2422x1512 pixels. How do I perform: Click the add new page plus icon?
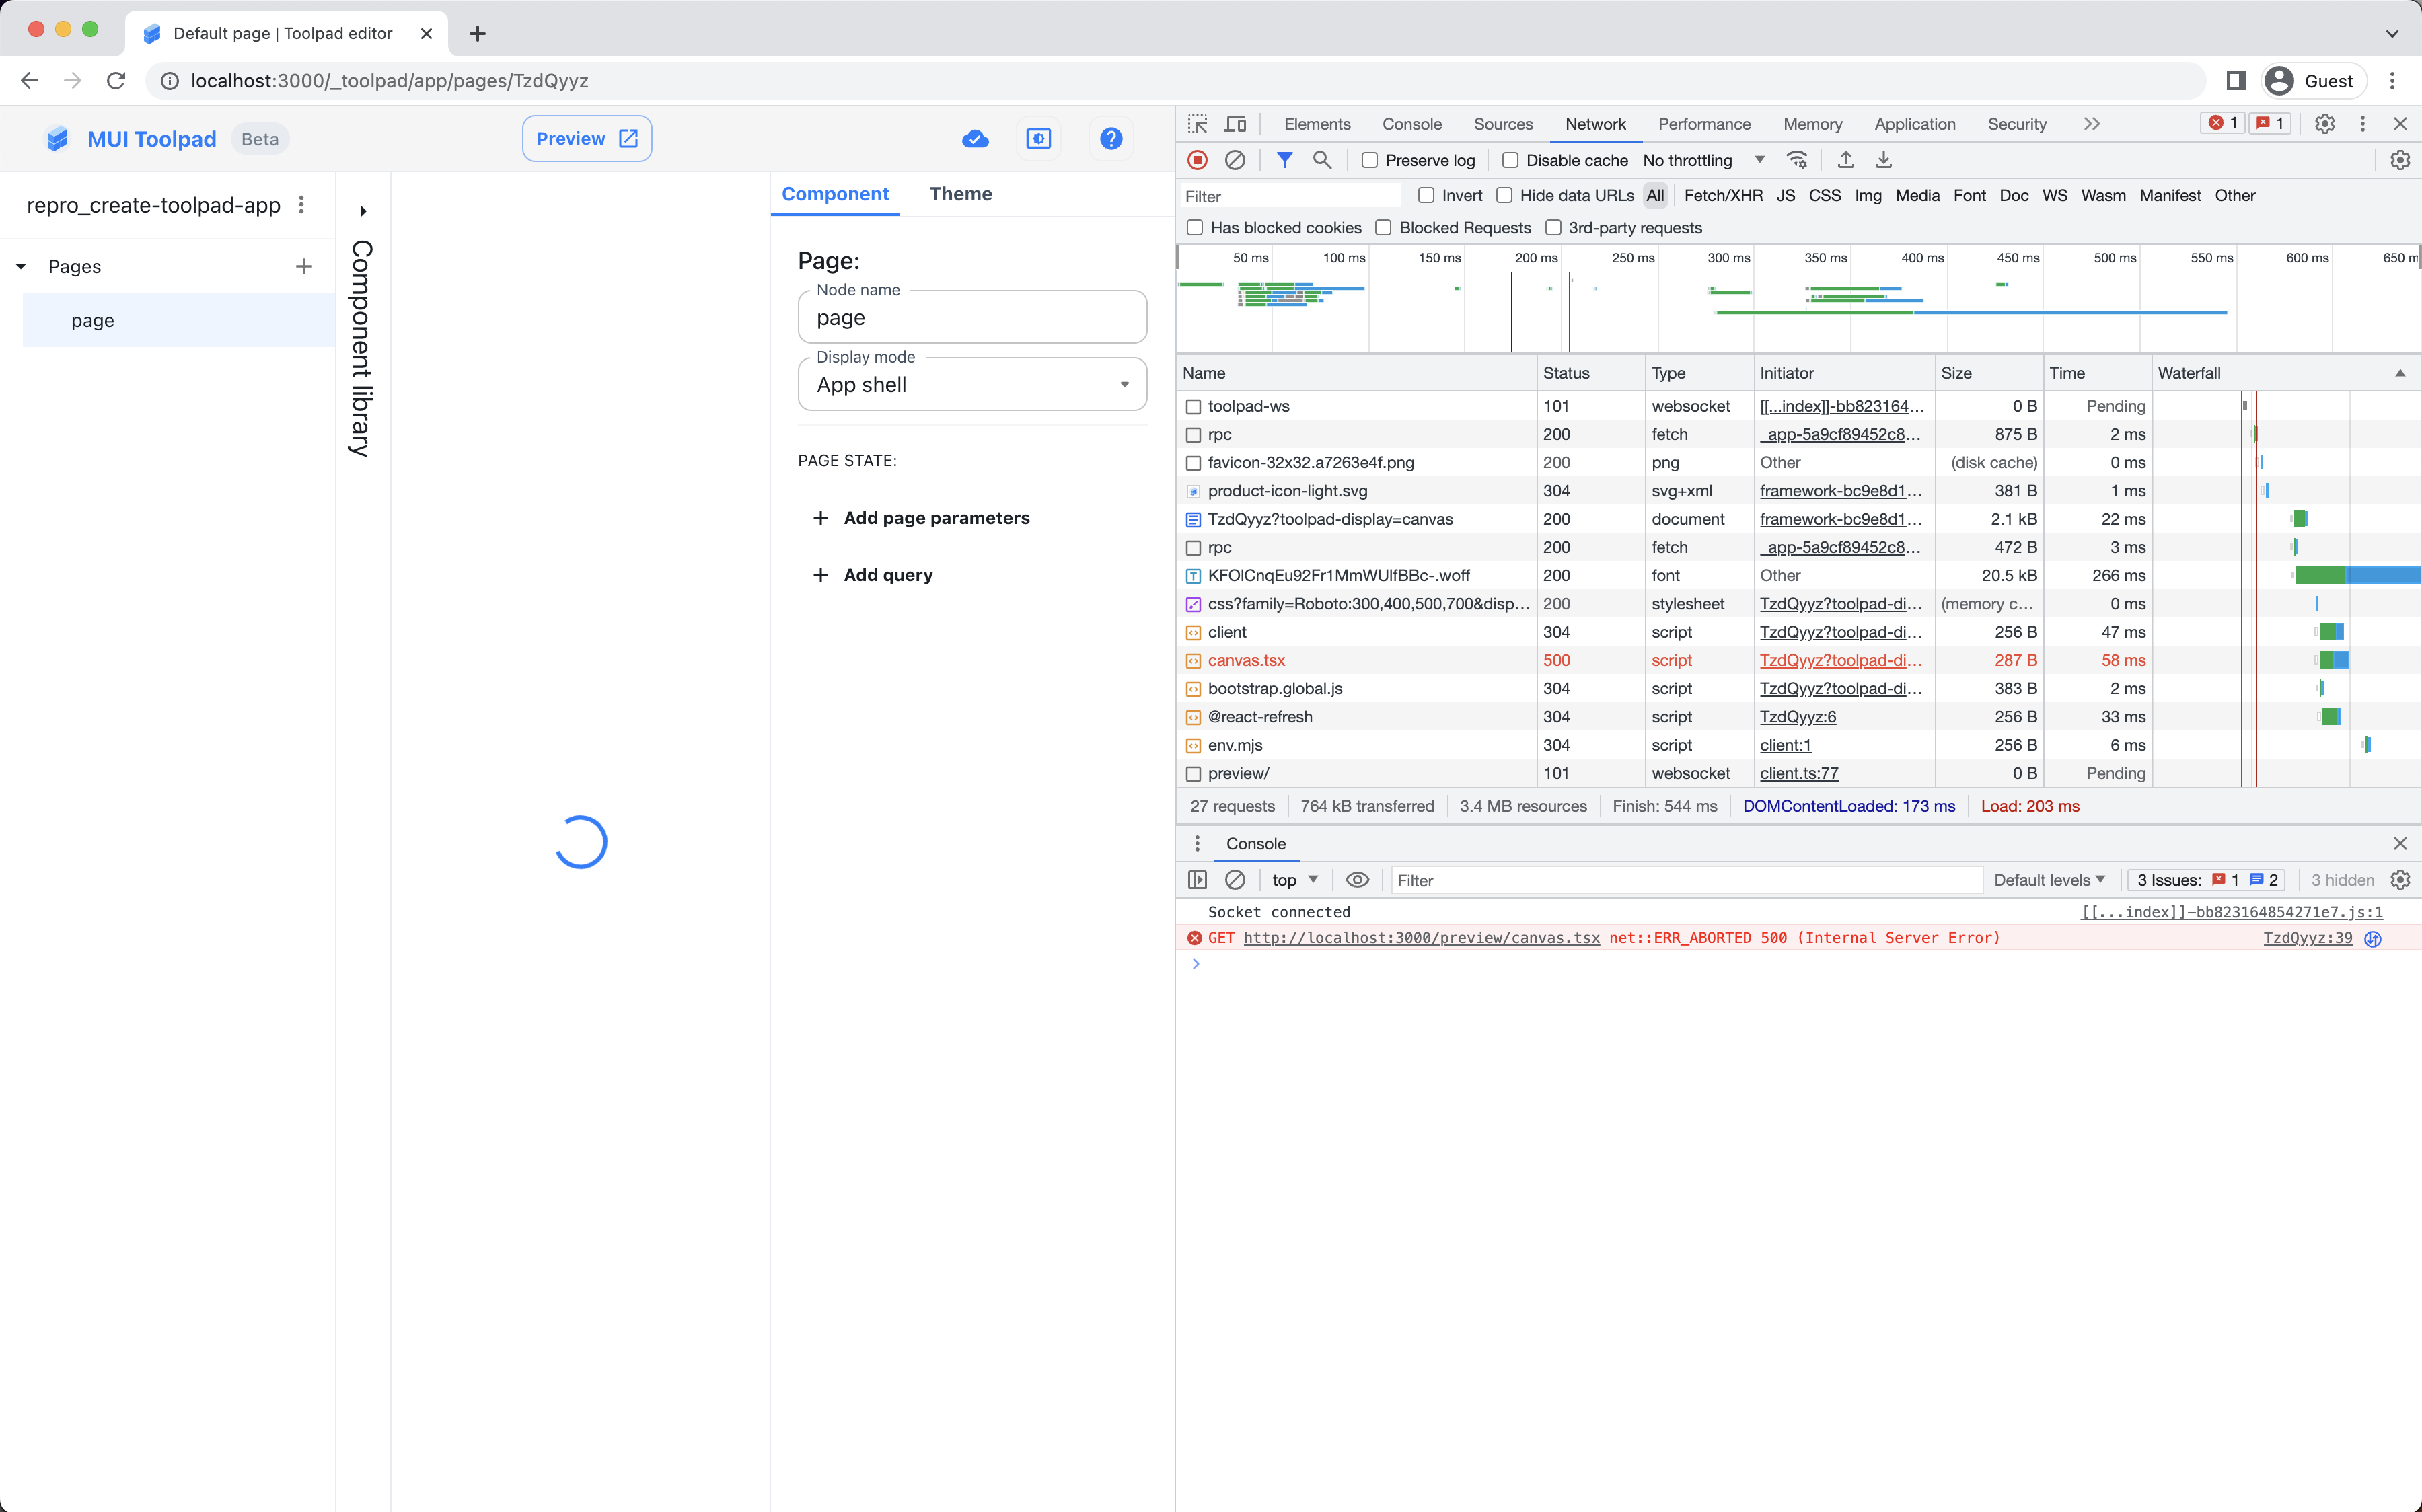pos(304,266)
